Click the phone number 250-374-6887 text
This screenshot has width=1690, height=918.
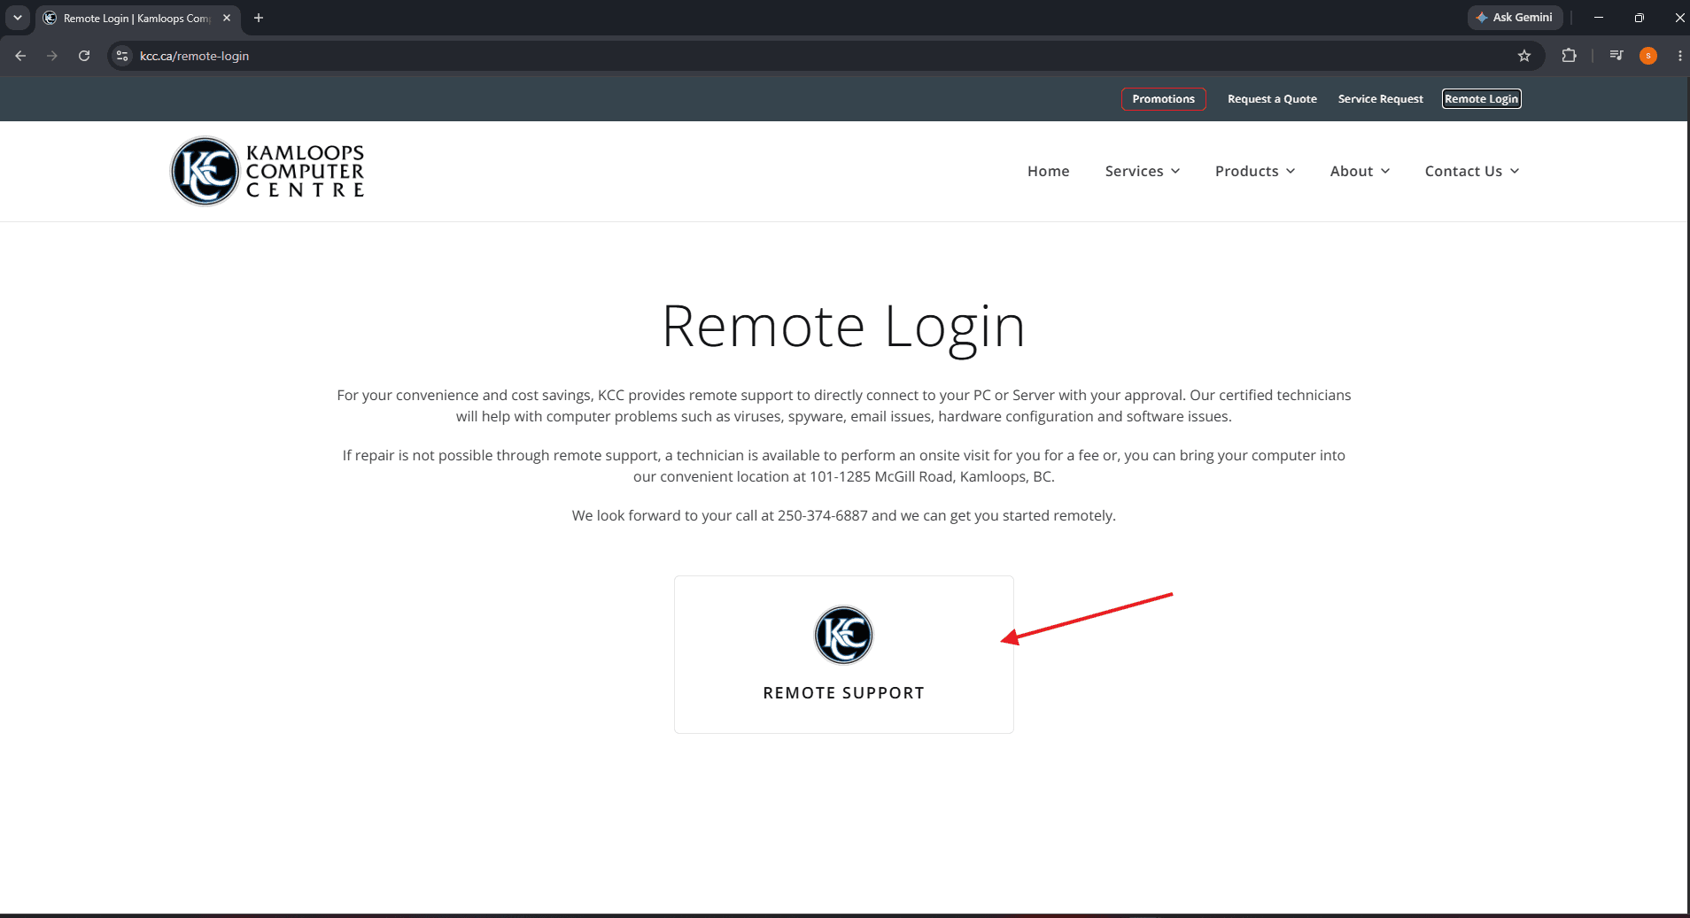click(x=822, y=515)
